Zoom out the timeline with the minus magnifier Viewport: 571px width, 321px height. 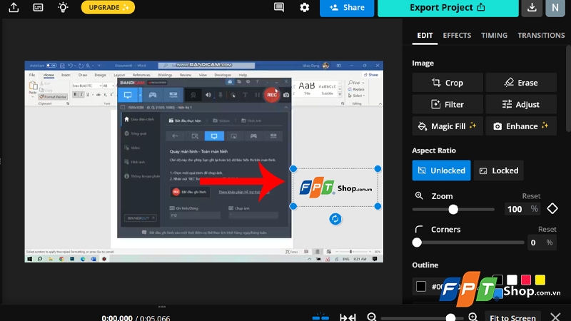point(372,317)
